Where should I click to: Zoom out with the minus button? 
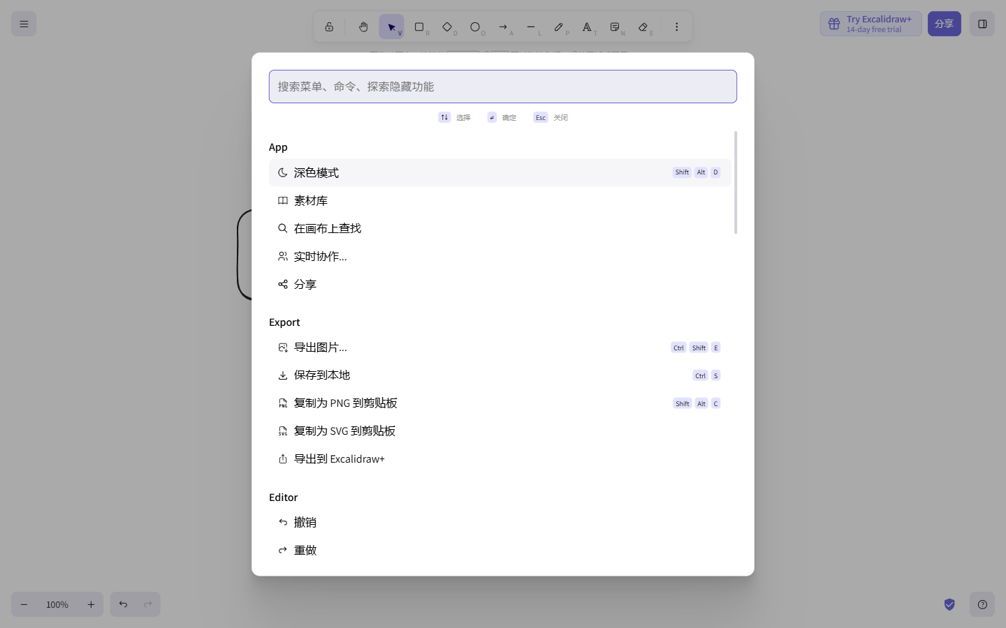coord(24,604)
